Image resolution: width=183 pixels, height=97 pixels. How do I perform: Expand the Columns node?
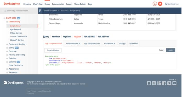[x=7, y=62]
